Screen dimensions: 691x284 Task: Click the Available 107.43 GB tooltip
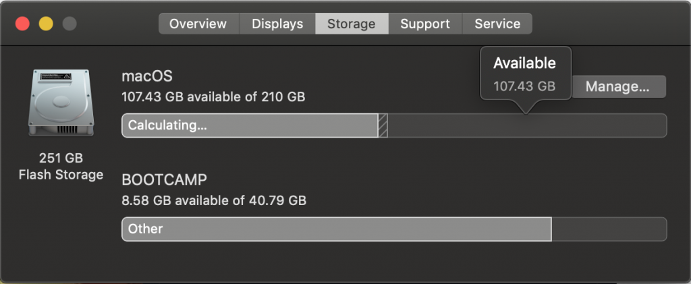pyautogui.click(x=524, y=74)
